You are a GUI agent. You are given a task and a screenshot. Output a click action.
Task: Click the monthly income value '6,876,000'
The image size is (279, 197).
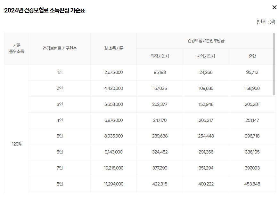[113, 120]
